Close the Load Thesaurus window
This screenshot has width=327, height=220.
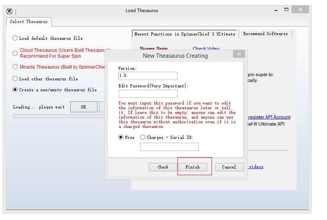pyautogui.click(x=300, y=10)
